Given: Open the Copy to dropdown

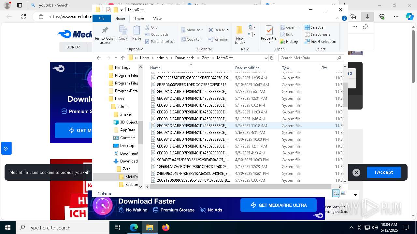Looking at the screenshot, I should pyautogui.click(x=192, y=39).
